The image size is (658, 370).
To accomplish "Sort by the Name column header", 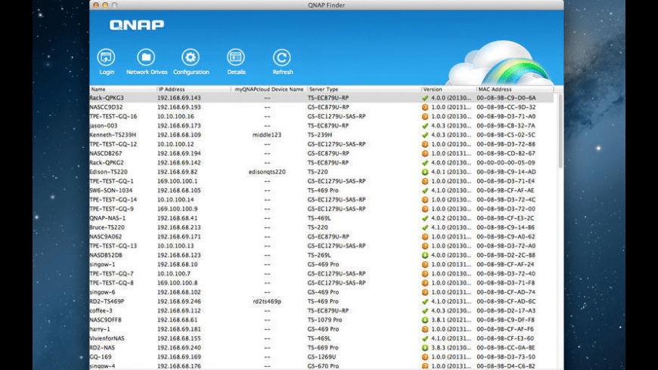I will (x=123, y=89).
